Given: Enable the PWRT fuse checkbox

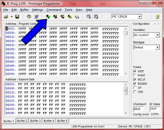Looking at the screenshot, I should coord(135,76).
